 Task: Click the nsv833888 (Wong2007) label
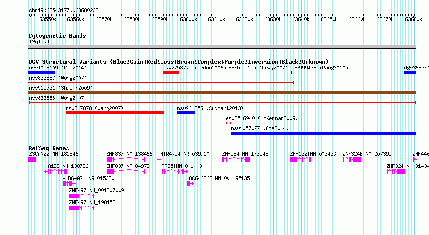tap(58, 98)
